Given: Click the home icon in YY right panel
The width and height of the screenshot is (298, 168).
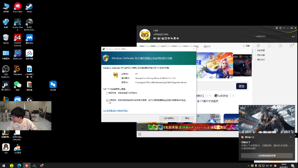Looking at the screenshot, I should coord(258,46).
